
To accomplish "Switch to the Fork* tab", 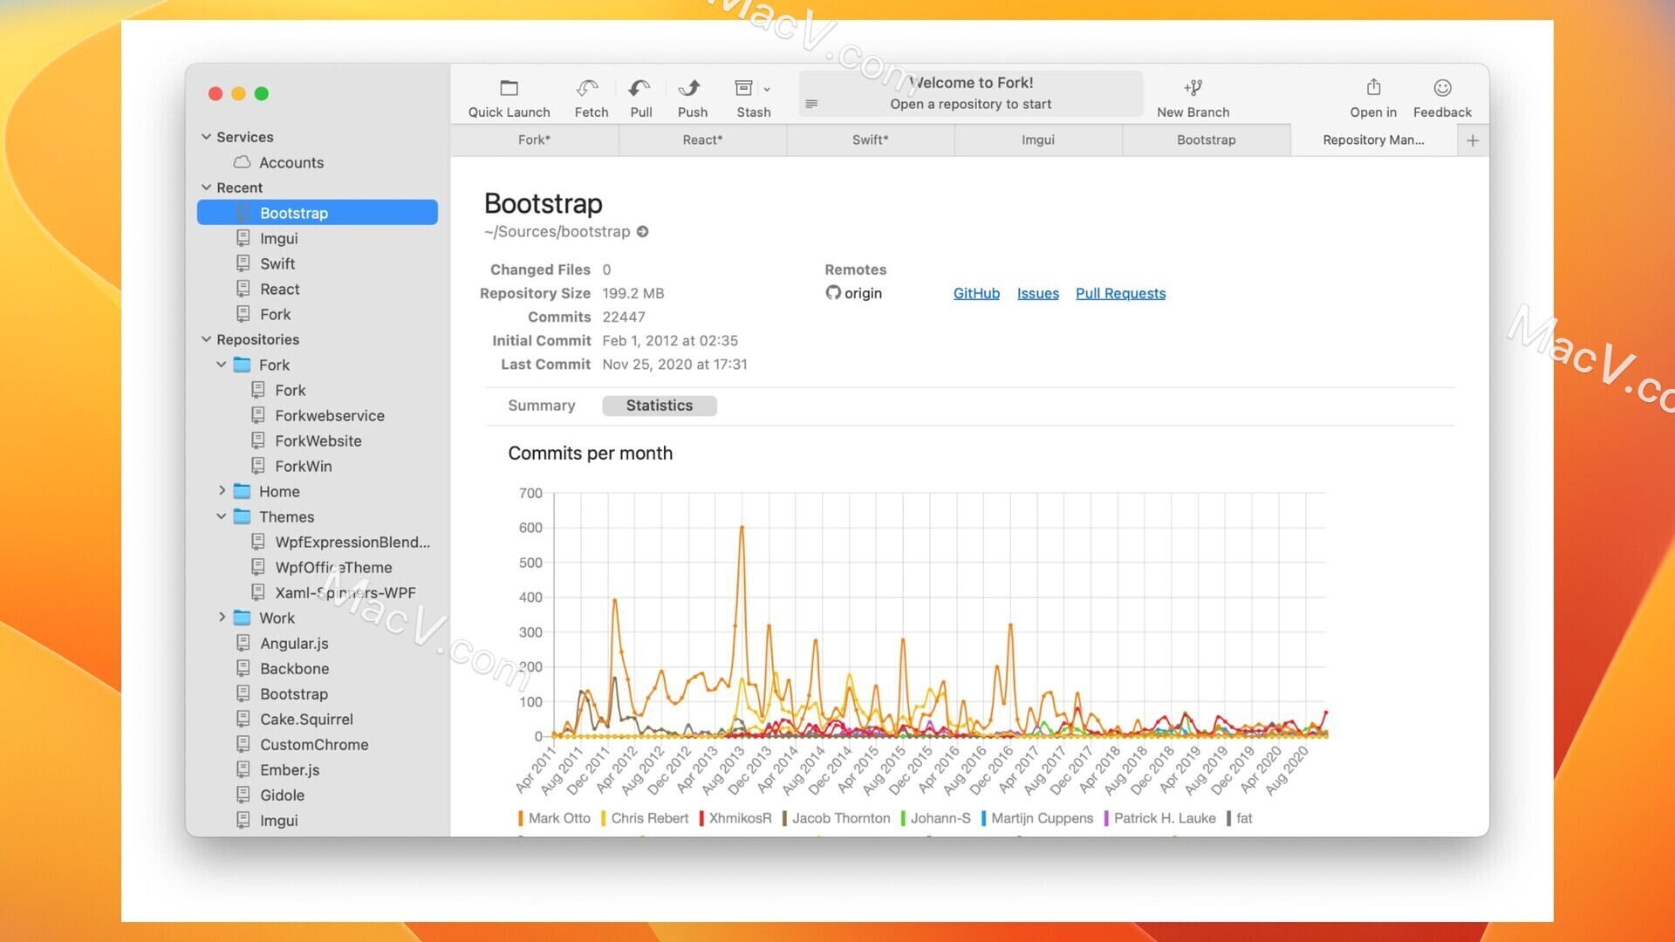I will click(534, 140).
